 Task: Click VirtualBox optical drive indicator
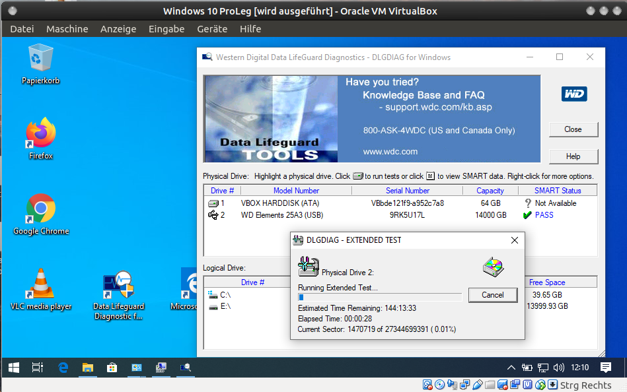click(x=439, y=385)
